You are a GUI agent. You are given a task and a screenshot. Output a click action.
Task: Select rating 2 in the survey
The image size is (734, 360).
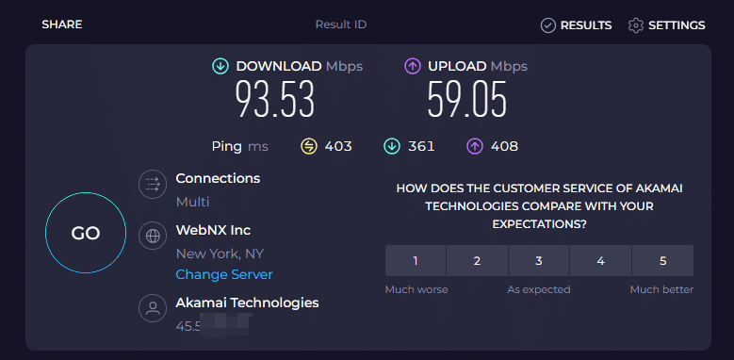(477, 261)
